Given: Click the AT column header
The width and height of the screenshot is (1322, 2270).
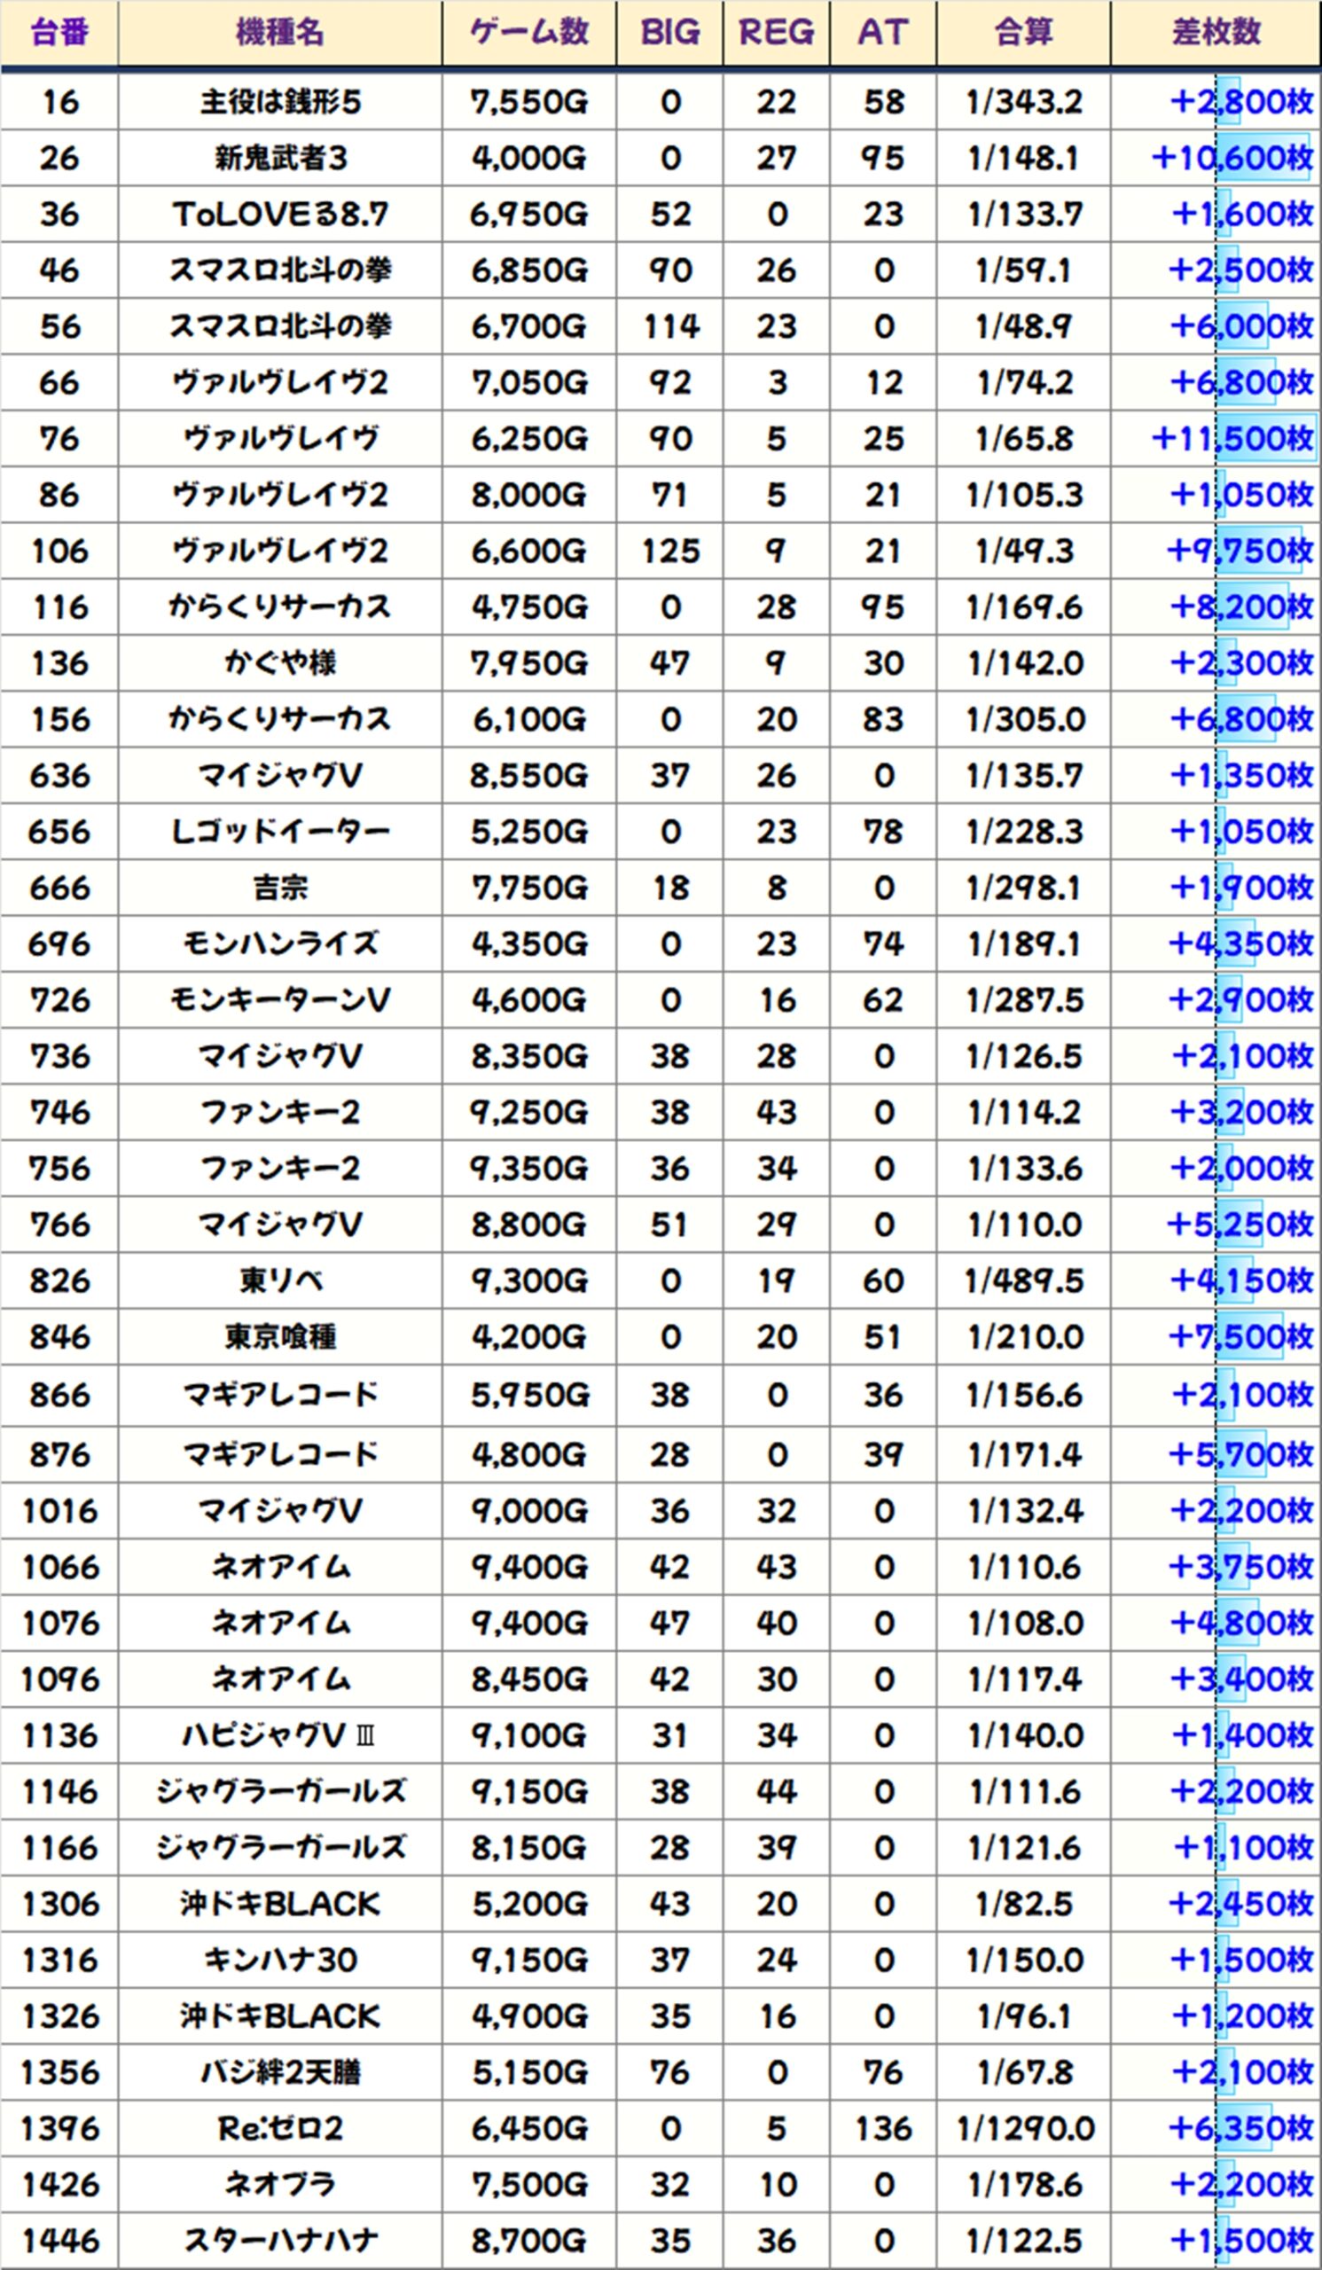Looking at the screenshot, I should [x=882, y=34].
